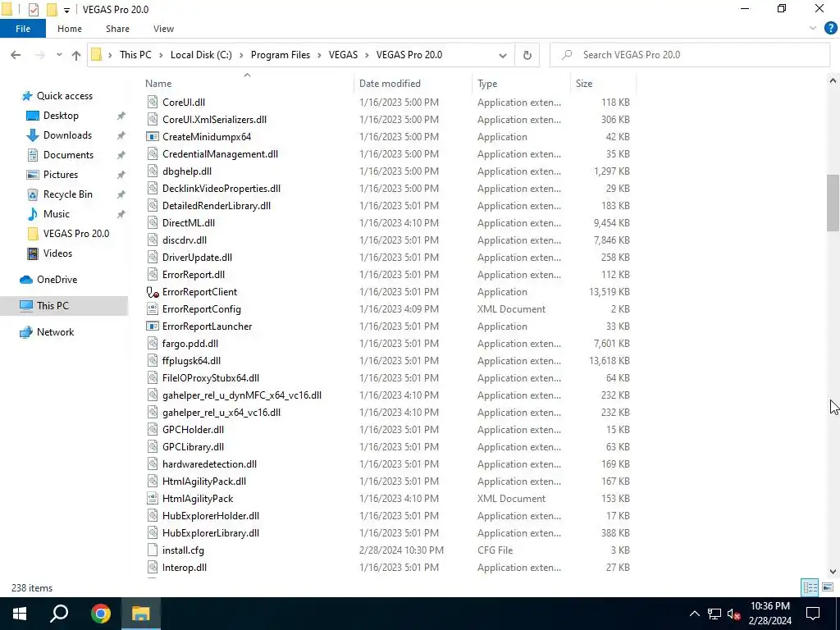Select Desktop in the navigation pane
This screenshot has height=630, width=840.
[61, 116]
